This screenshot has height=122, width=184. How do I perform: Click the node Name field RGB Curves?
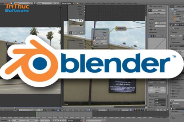[160, 23]
